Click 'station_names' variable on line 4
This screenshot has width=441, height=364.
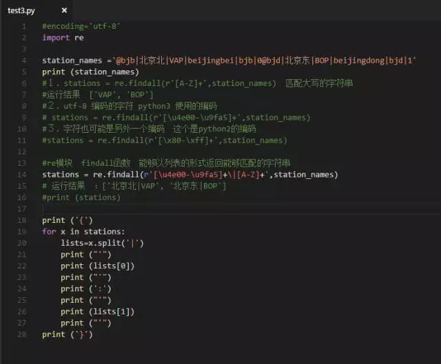click(72, 61)
